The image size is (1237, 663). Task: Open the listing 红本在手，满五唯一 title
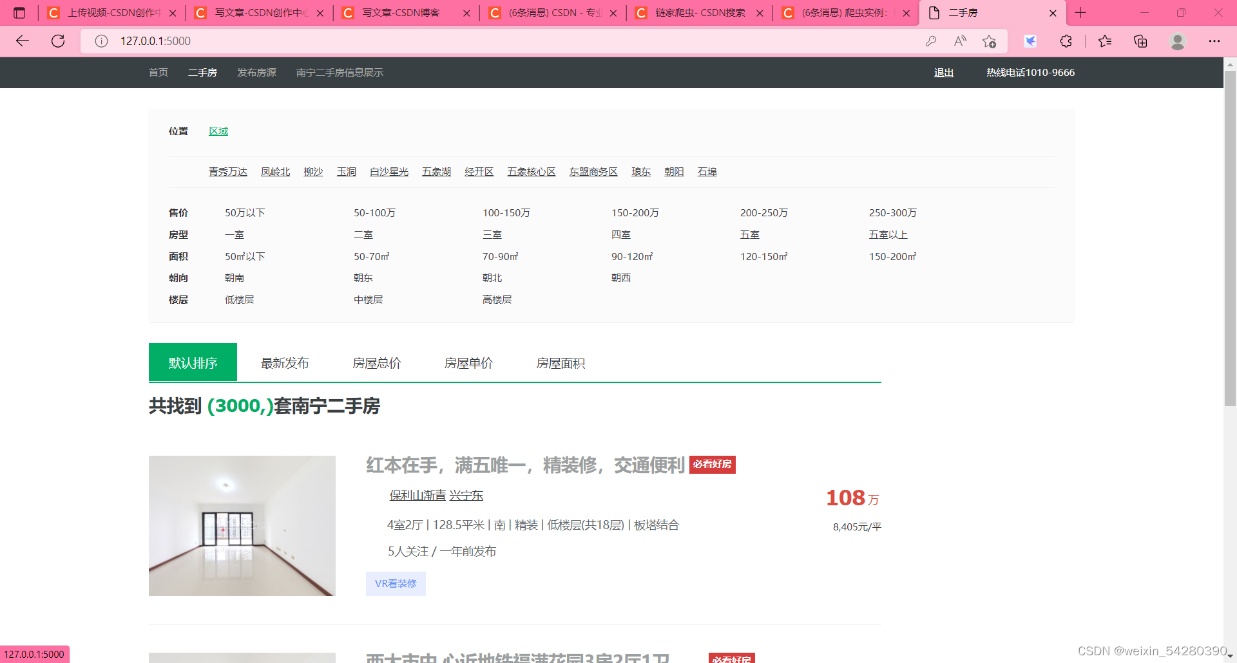(523, 465)
